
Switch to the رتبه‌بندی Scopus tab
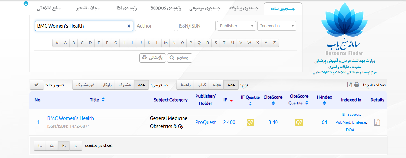click(166, 8)
